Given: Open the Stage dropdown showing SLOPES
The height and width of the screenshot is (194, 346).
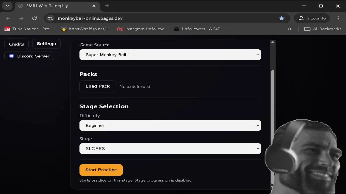Looking at the screenshot, I should tap(170, 149).
